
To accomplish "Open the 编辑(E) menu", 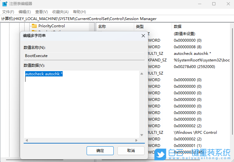I will pos(25,12).
